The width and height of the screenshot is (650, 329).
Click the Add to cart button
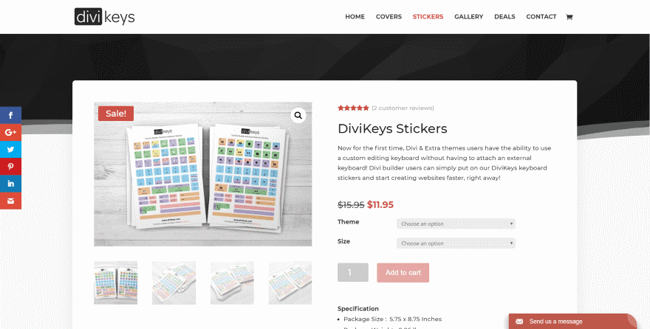(403, 273)
